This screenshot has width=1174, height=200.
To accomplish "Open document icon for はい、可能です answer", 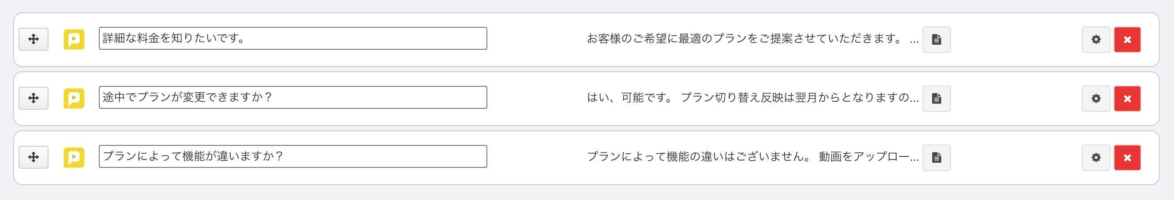I will (936, 98).
